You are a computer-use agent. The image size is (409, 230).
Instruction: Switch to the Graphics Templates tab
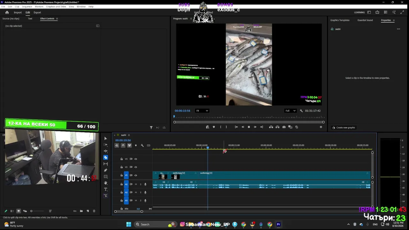point(340,20)
